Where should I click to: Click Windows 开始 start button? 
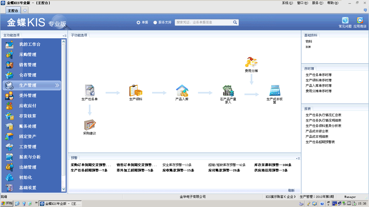coord(7,203)
